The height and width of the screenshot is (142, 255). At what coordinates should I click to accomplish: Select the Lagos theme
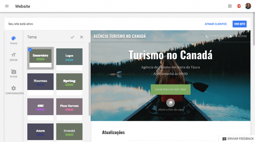[x=69, y=58]
